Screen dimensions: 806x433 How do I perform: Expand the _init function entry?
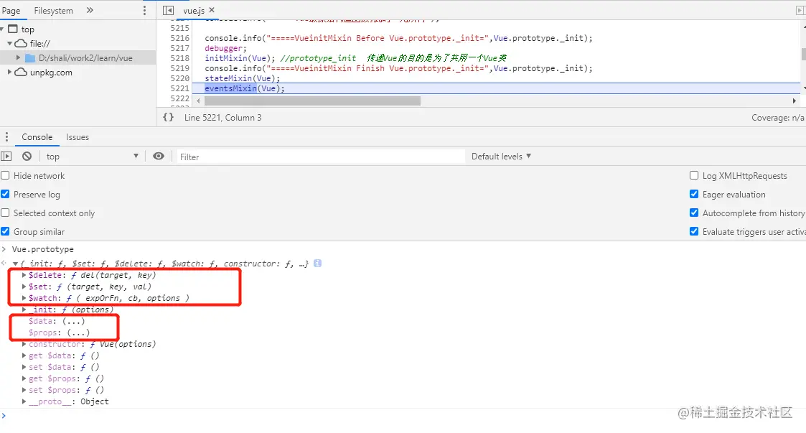24,309
